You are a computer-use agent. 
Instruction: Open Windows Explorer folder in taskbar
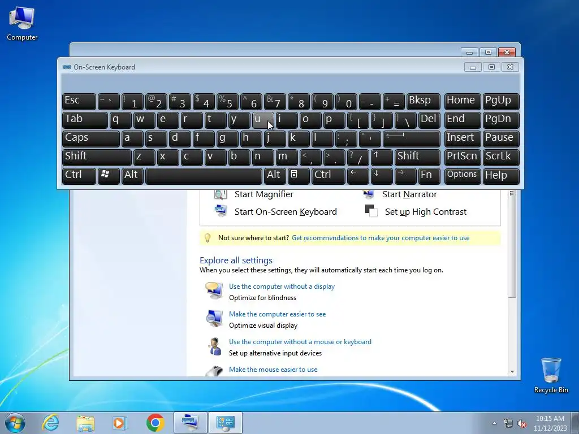click(85, 423)
